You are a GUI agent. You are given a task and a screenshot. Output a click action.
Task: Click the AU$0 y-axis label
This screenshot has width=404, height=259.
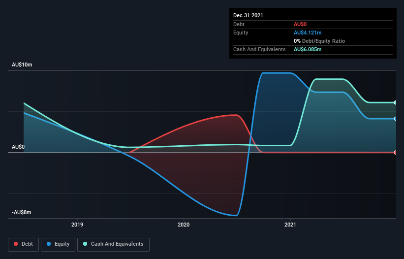[x=18, y=147]
